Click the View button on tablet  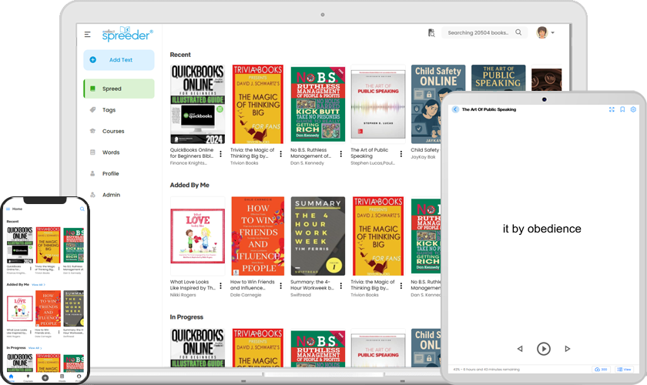click(x=625, y=370)
